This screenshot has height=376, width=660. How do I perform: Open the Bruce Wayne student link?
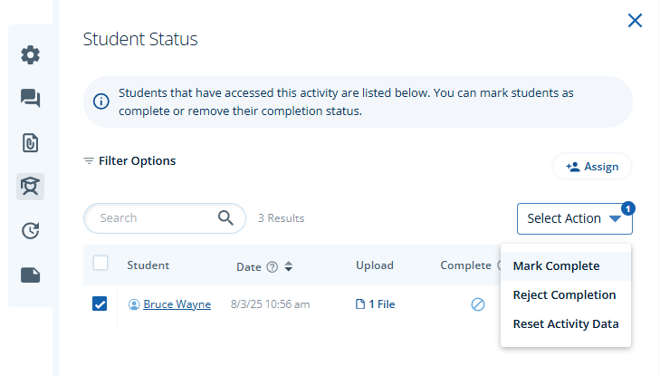[177, 304]
